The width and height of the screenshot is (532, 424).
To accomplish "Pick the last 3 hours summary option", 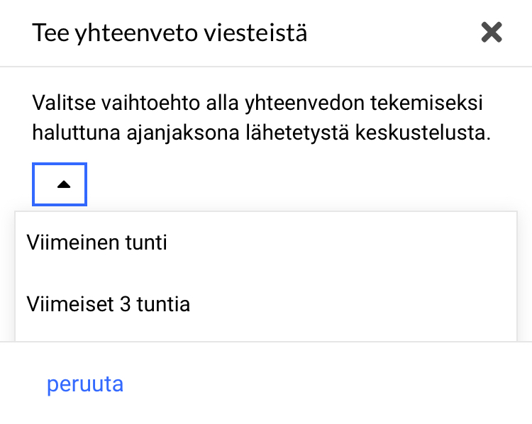I will [108, 305].
